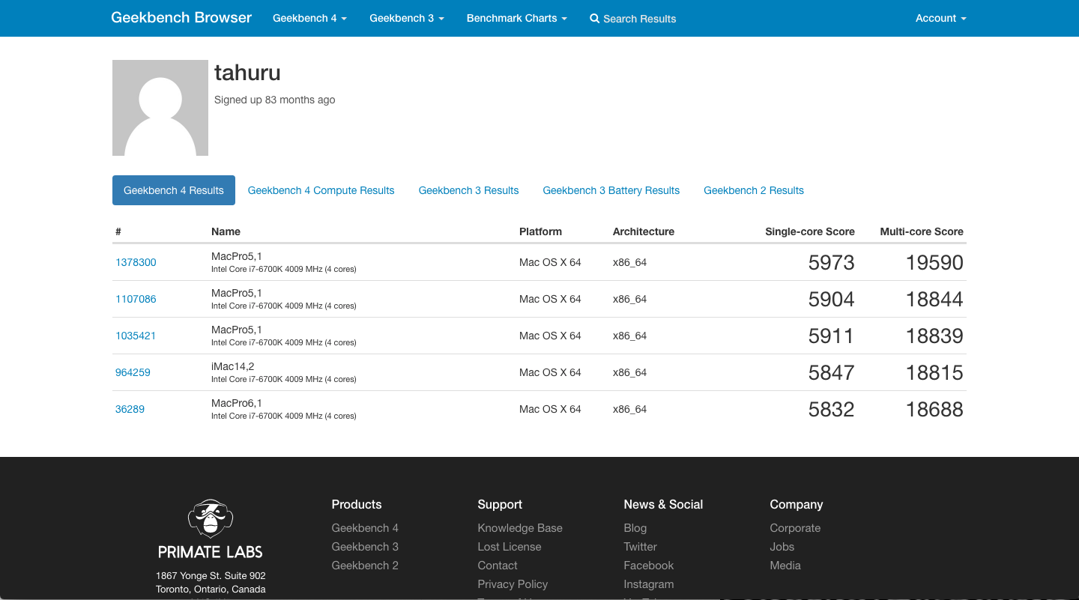This screenshot has height=600, width=1079.
Task: Open the Geekbench 3 Battery Results tab
Action: coord(611,190)
